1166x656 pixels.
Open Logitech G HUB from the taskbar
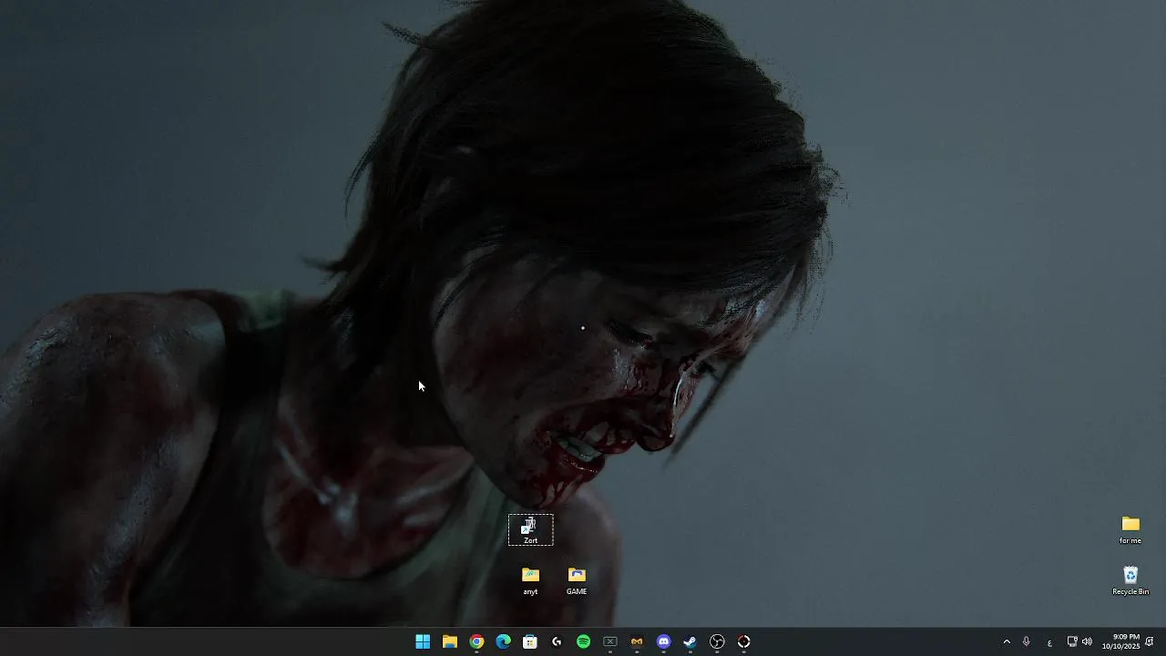[x=557, y=641]
